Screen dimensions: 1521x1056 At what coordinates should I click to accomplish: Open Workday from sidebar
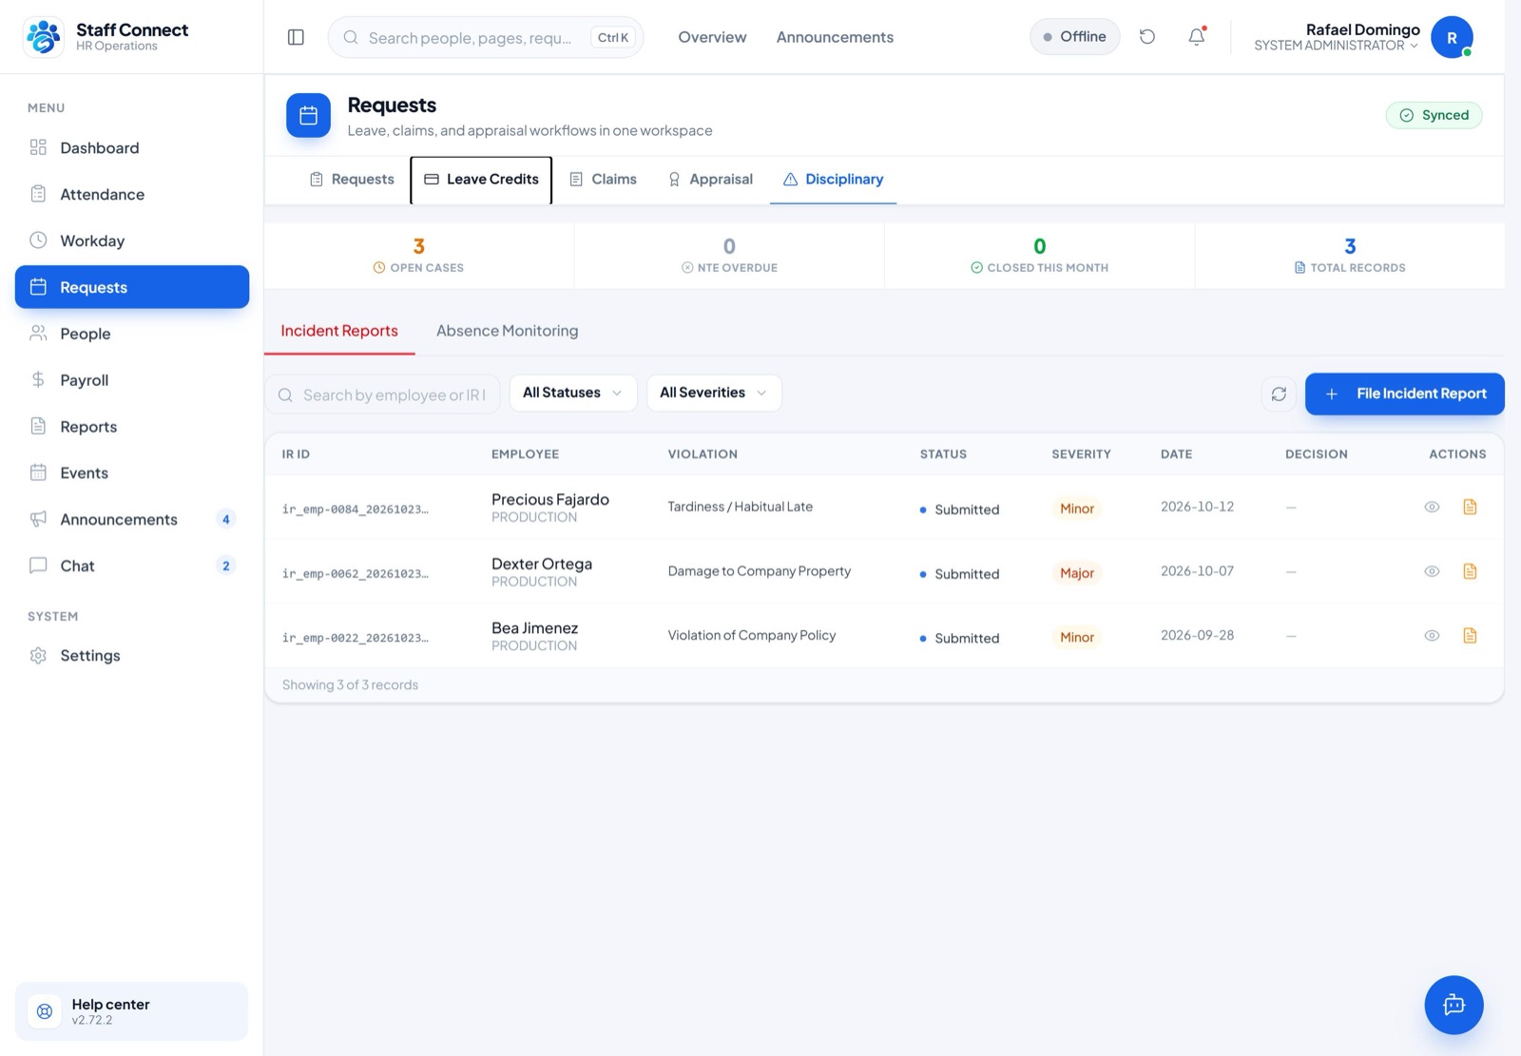132,240
